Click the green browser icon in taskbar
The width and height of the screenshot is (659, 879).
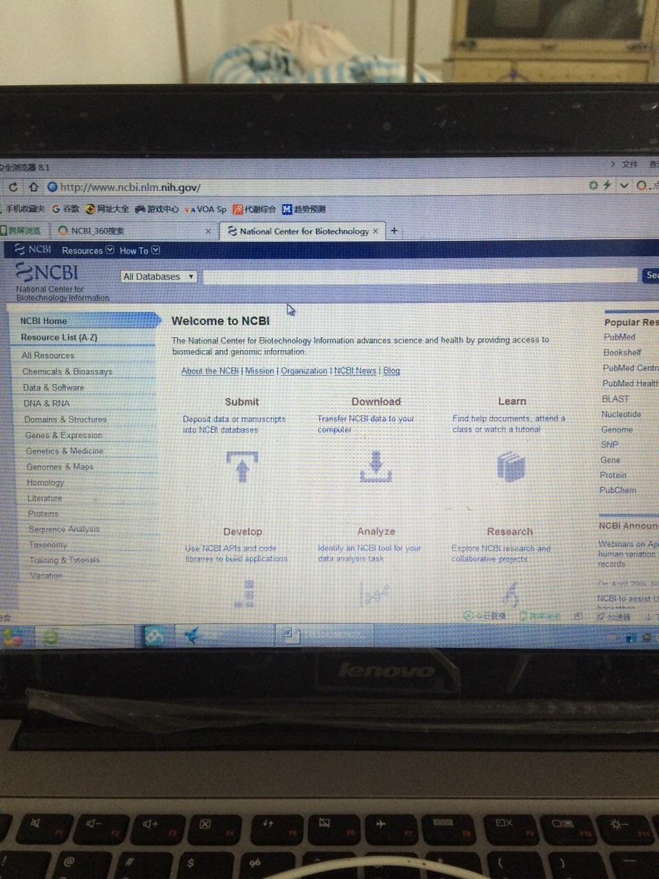pyautogui.click(x=51, y=637)
